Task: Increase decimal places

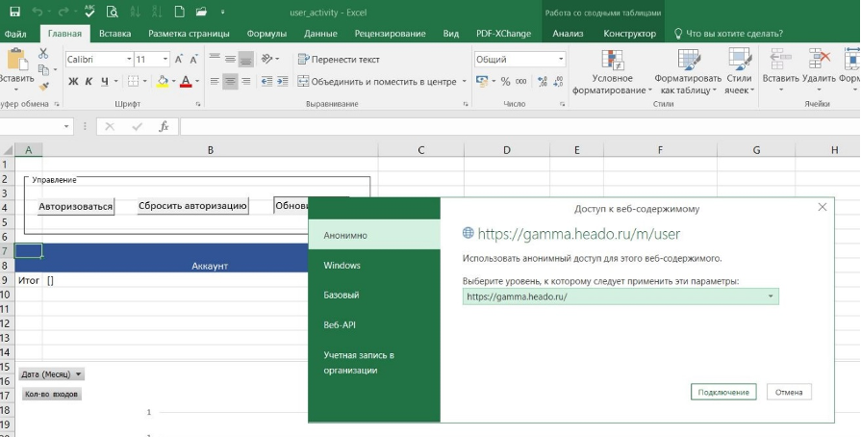Action: [543, 82]
